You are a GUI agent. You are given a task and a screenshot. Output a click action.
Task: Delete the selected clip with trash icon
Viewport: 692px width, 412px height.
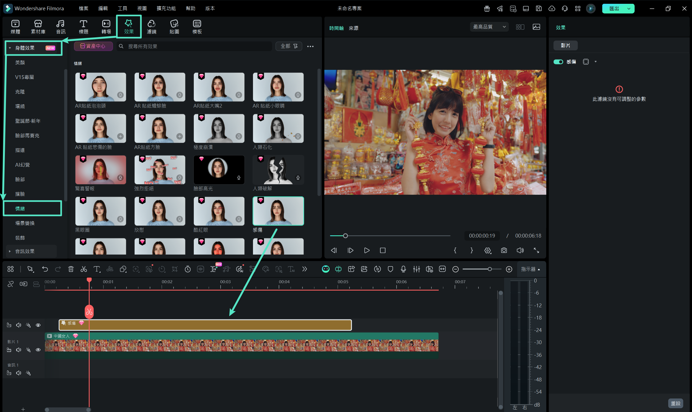click(x=71, y=269)
